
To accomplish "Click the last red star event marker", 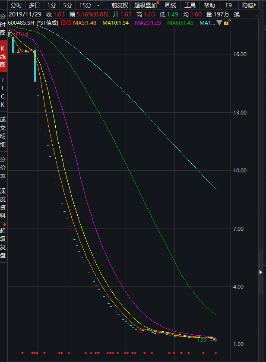I will pos(216,353).
